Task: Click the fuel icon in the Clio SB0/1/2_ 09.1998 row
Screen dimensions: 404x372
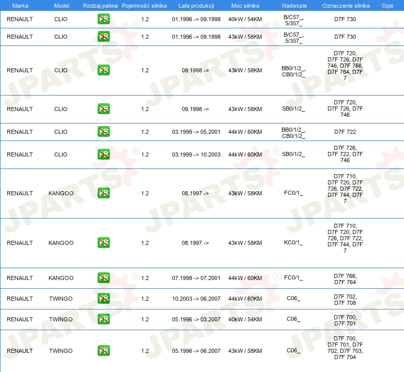Action: pos(103,109)
